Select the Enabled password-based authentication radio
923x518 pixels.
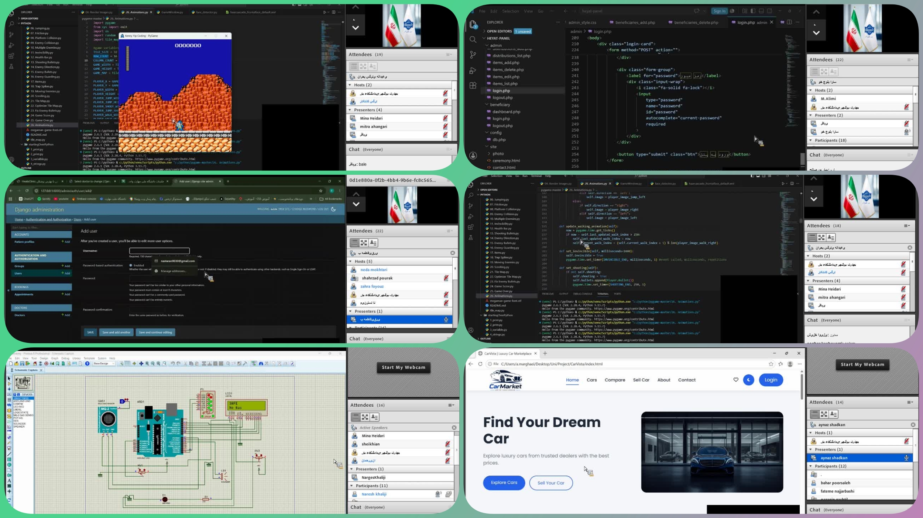(x=131, y=265)
